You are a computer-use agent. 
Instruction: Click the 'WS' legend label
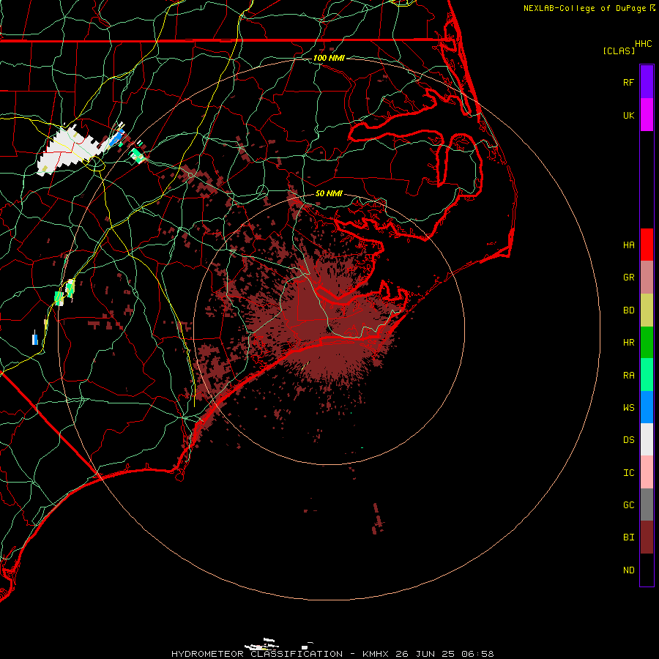click(628, 407)
